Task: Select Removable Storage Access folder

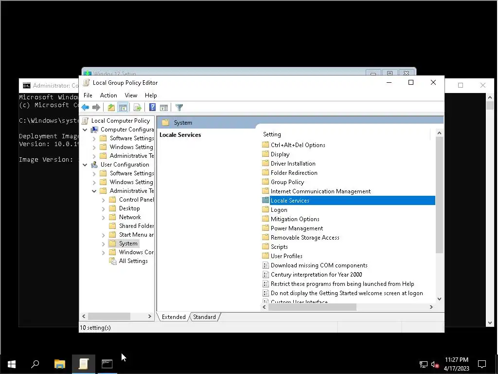Action: coord(305,238)
